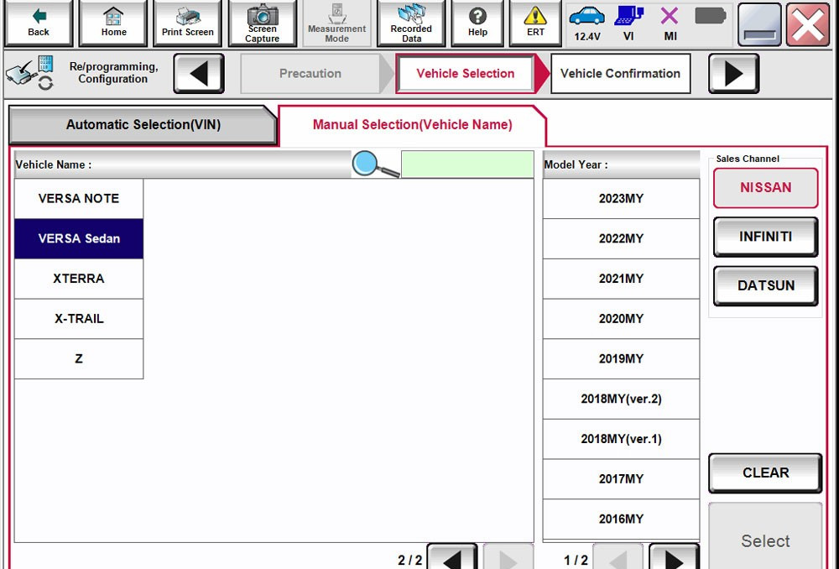
Task: Select the 2023MY model year
Action: point(621,198)
